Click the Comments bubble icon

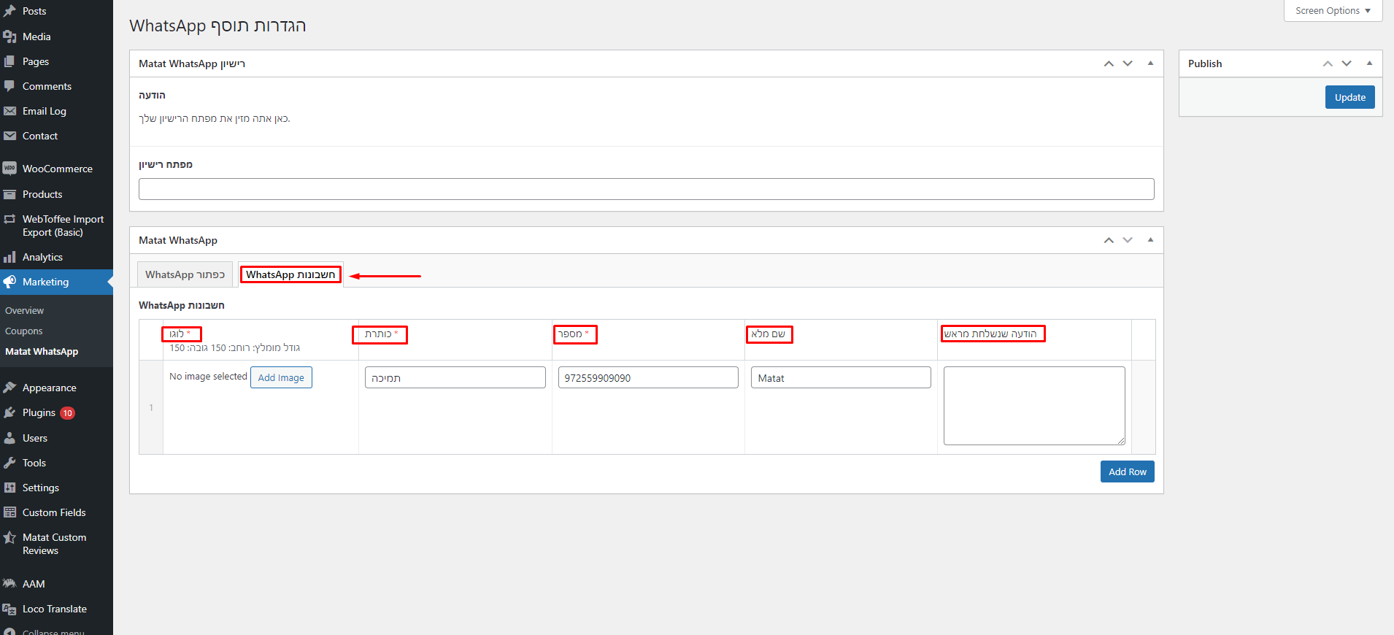coord(9,86)
